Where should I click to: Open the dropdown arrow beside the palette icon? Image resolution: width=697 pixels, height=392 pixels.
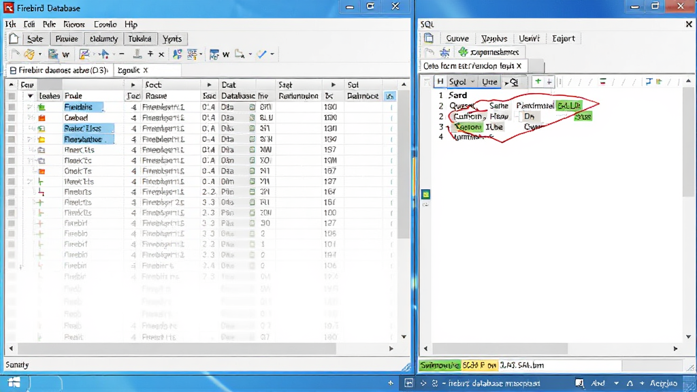(40, 54)
